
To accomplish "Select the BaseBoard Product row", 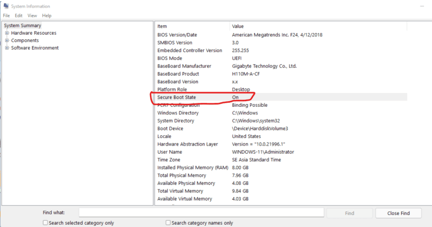I will [x=281, y=74].
